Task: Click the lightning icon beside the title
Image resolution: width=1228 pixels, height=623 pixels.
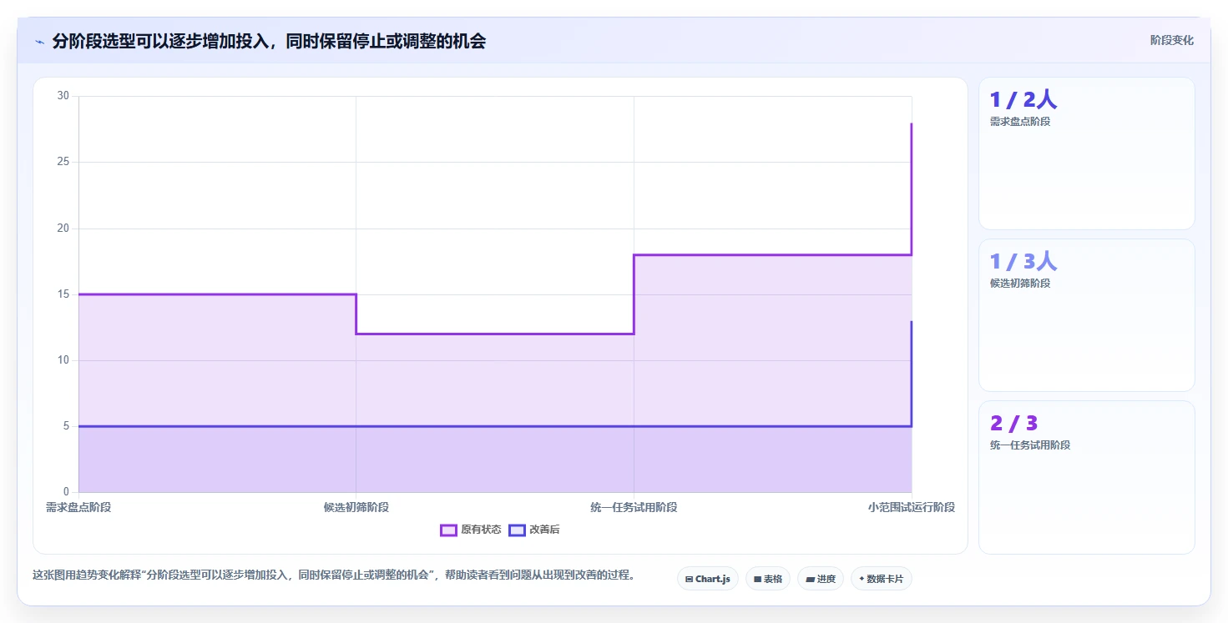Action: (40, 42)
